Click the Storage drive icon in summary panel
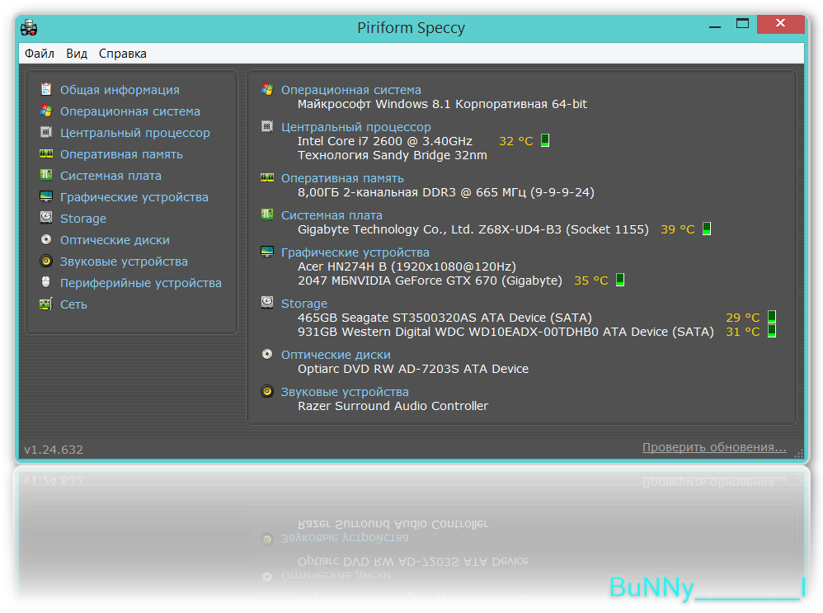Image resolution: width=823 pixels, height=613 pixels. 267,302
